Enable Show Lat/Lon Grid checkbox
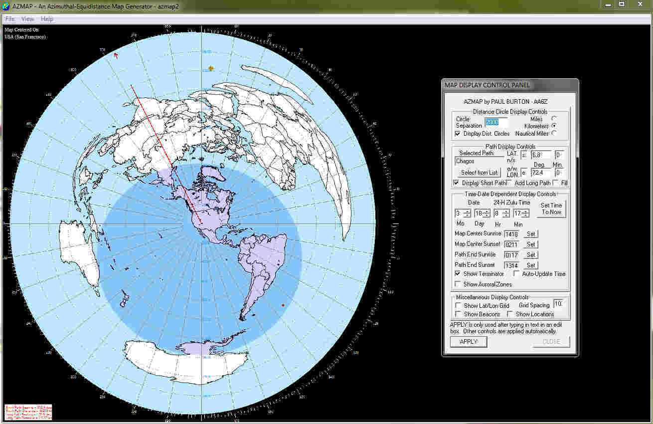Image resolution: width=653 pixels, height=424 pixels. 458,306
